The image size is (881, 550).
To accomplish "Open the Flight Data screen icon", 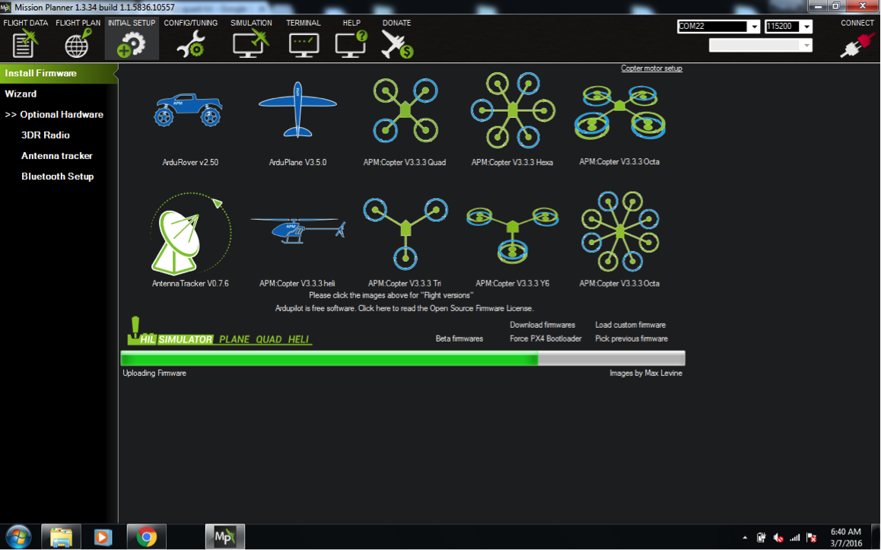I will pyautogui.click(x=24, y=44).
